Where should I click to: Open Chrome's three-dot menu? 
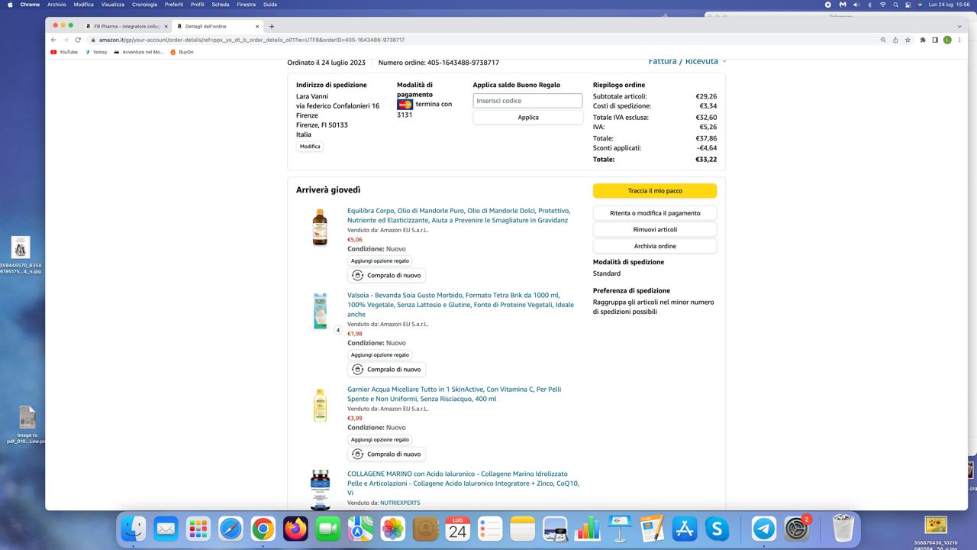959,40
